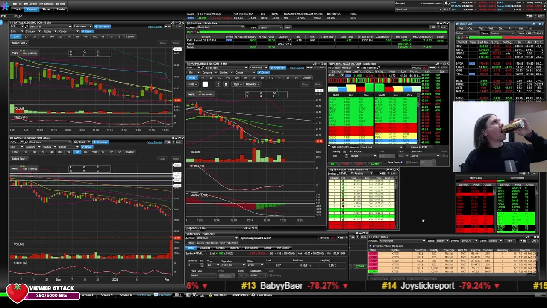Open the File menu
Screen dimensions: 547x308
(17, 4)
